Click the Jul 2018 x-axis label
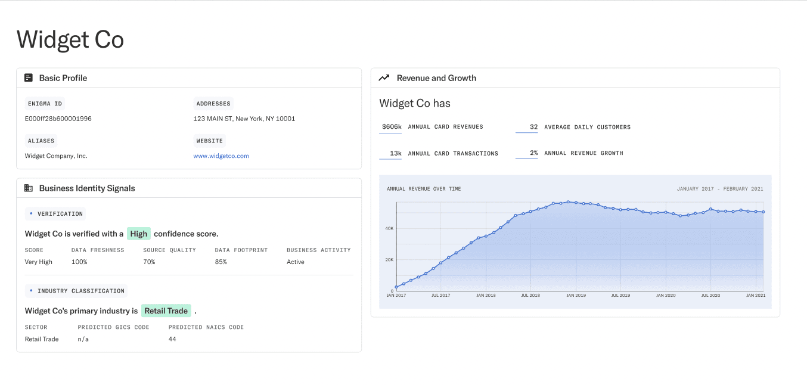This screenshot has height=385, width=807. (530, 295)
